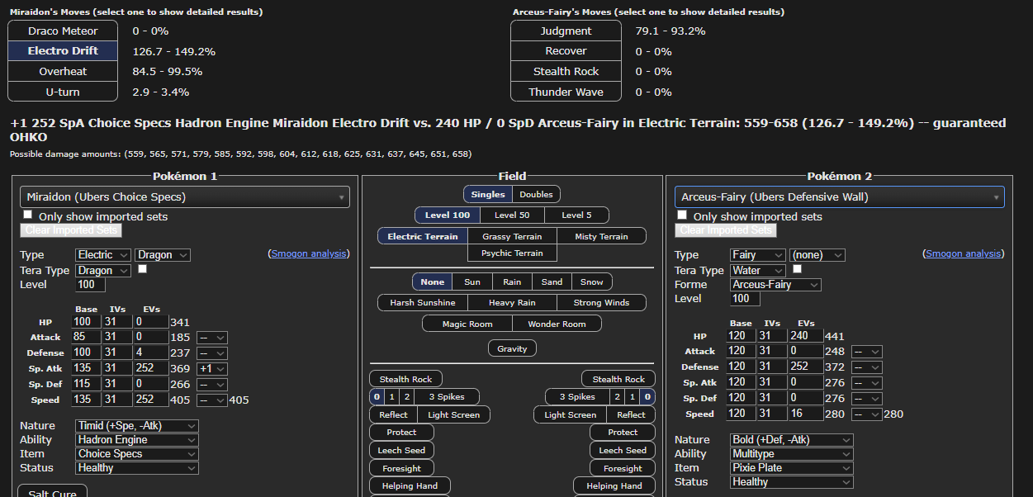Toggle Light Screen on Arceus-Fairy's side

[570, 414]
